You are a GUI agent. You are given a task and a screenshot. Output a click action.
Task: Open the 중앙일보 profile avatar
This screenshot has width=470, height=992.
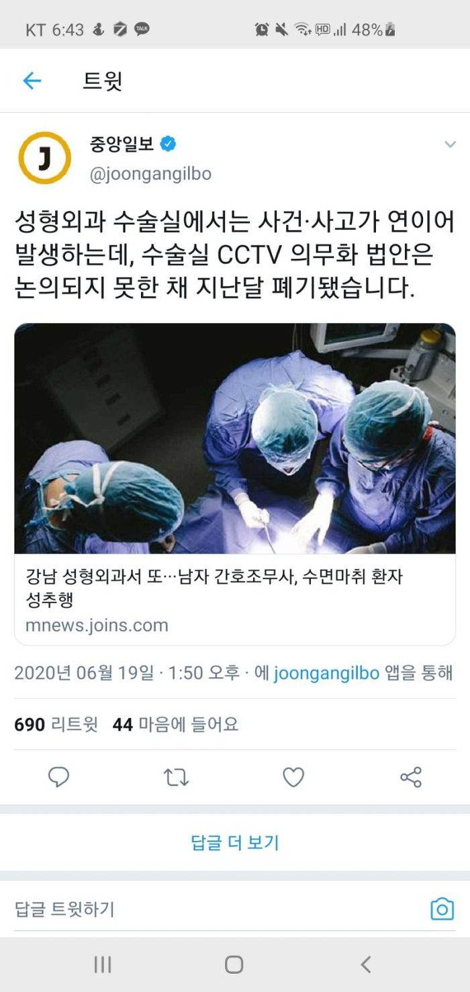(44, 158)
